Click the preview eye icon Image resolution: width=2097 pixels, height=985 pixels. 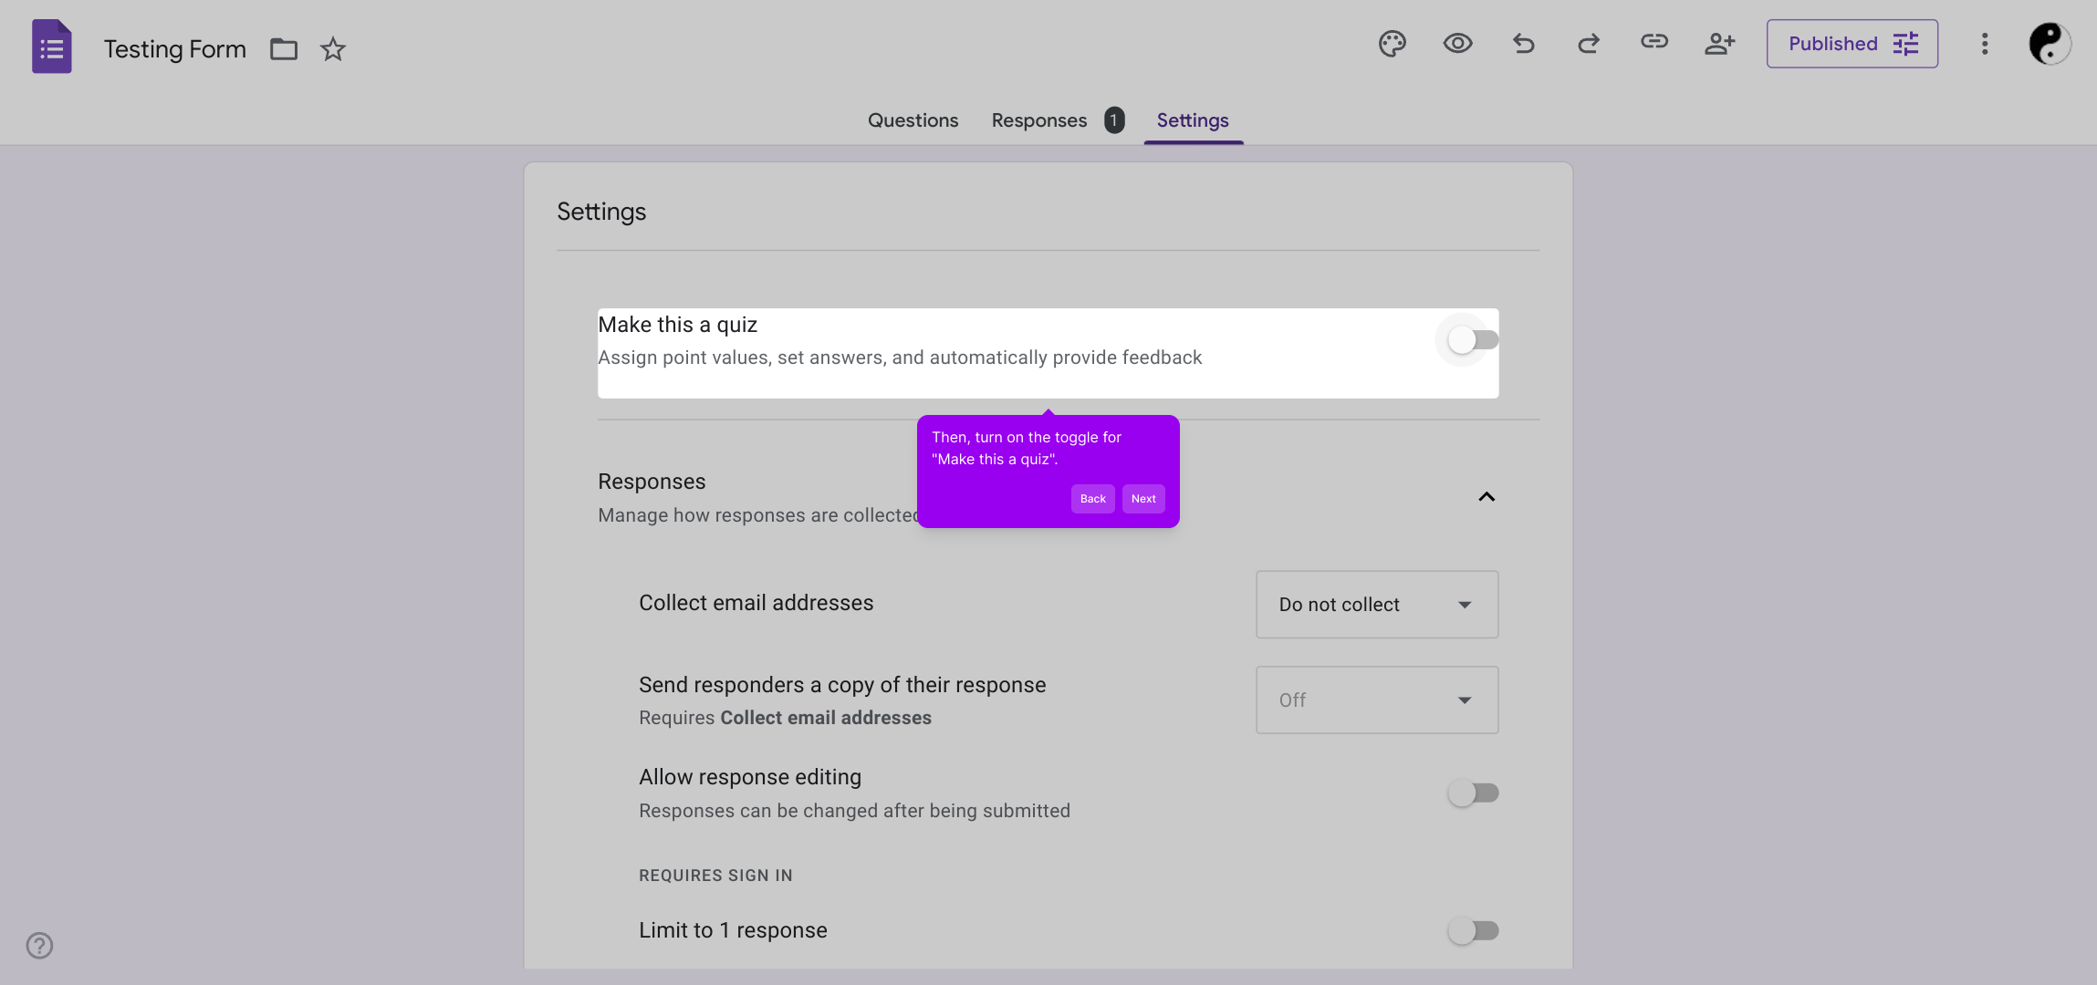[x=1457, y=44]
